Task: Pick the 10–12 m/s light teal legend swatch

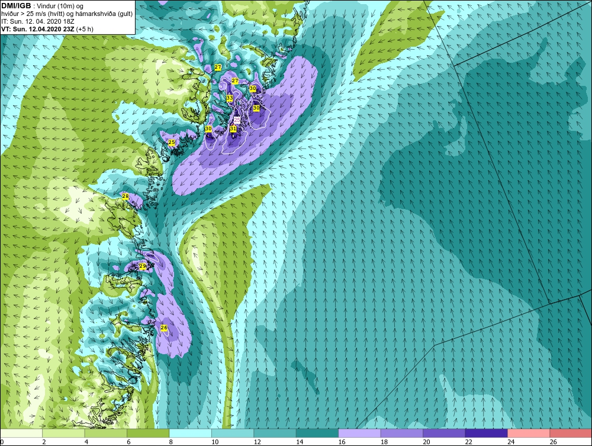Action: [233, 433]
